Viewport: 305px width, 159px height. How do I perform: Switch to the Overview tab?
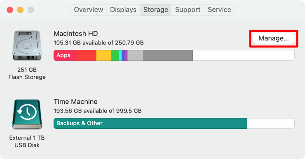pos(89,10)
